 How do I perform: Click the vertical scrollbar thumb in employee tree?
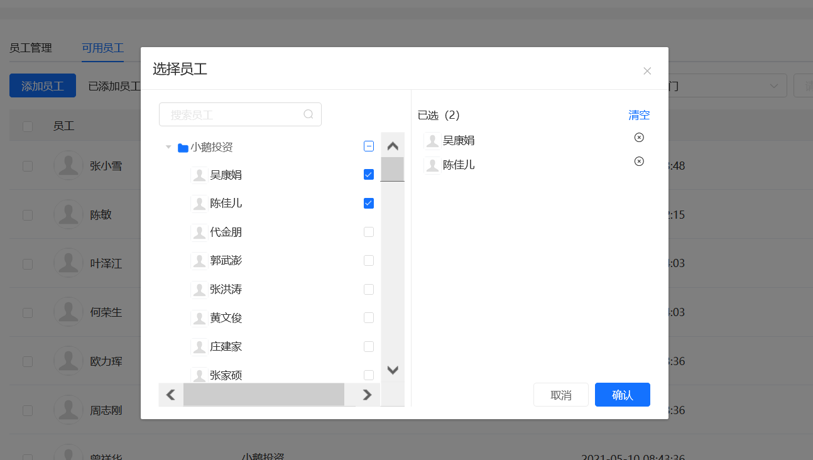coord(393,170)
